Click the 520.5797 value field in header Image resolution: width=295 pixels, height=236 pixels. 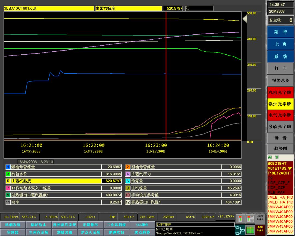pyautogui.click(x=173, y=8)
